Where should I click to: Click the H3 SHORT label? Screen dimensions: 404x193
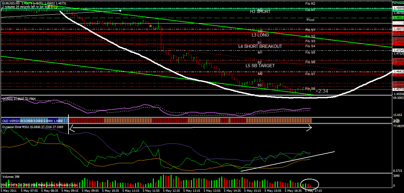[x=260, y=12]
